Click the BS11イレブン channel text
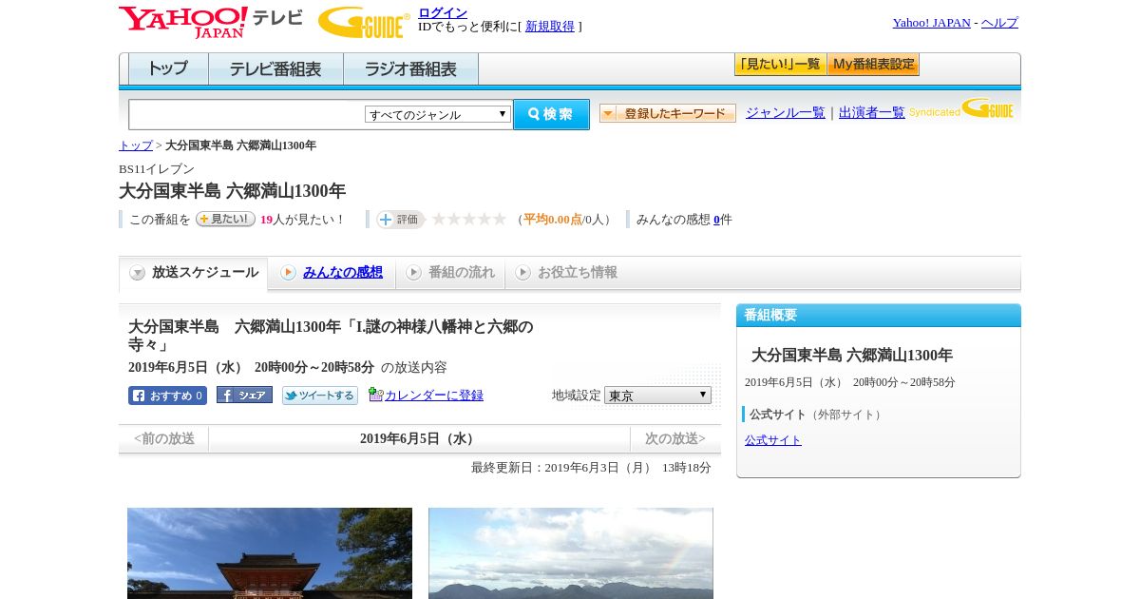Screen dimensions: 1140x599 157,169
